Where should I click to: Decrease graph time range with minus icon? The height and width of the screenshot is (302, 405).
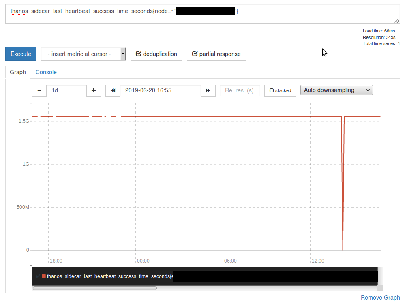[x=39, y=90]
